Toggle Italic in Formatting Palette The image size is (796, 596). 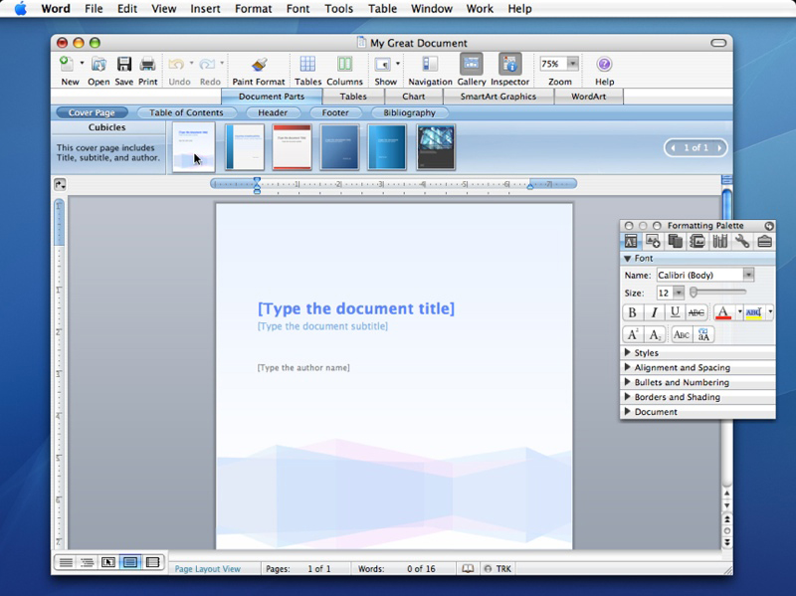pos(654,312)
